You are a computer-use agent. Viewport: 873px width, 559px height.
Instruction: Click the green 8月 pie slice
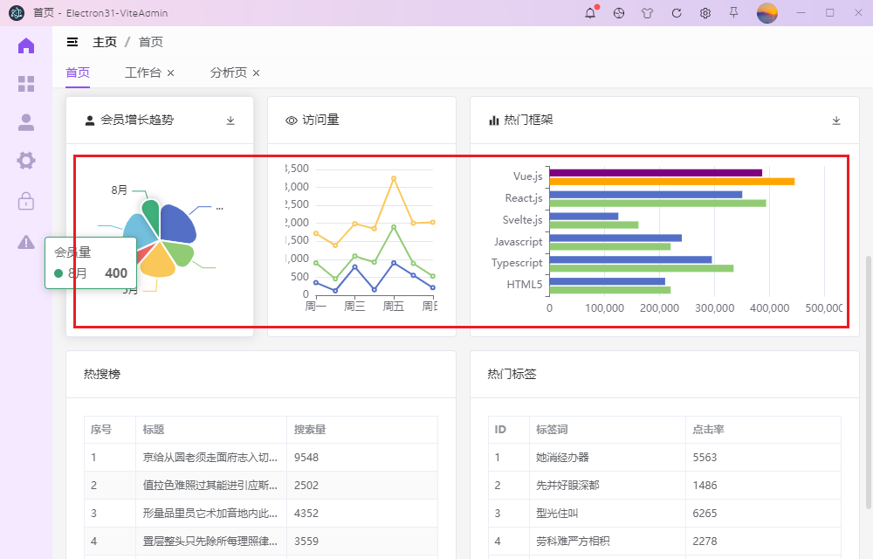coord(151,216)
